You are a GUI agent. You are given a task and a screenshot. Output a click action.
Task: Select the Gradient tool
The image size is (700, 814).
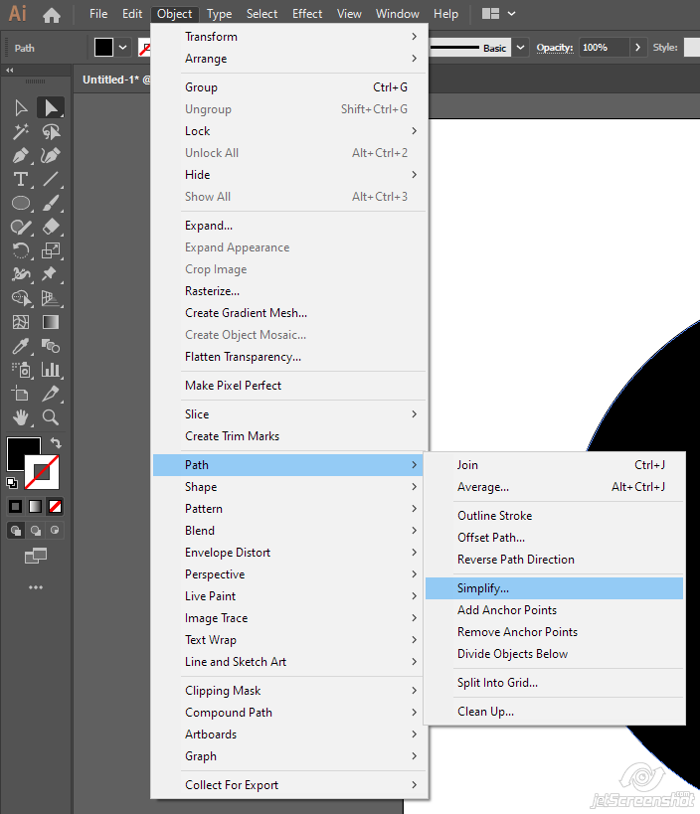tap(51, 322)
